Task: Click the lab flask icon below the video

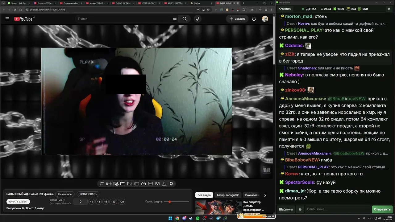Action: point(164,184)
